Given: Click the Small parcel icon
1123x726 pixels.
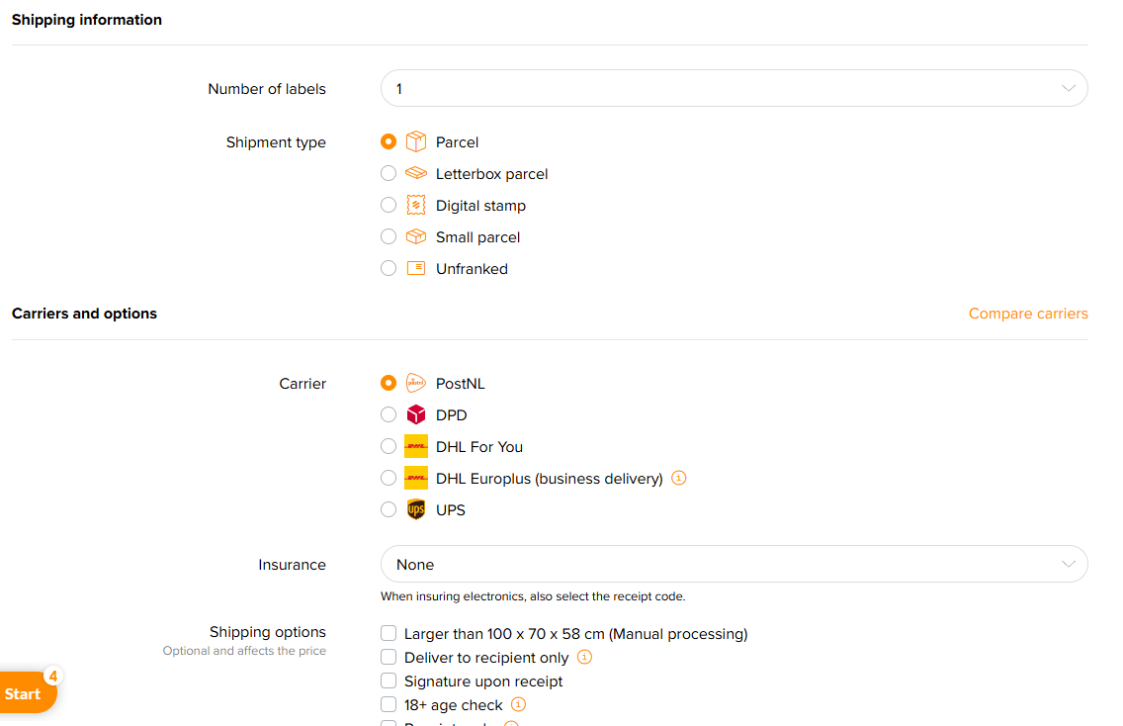Looking at the screenshot, I should [416, 237].
